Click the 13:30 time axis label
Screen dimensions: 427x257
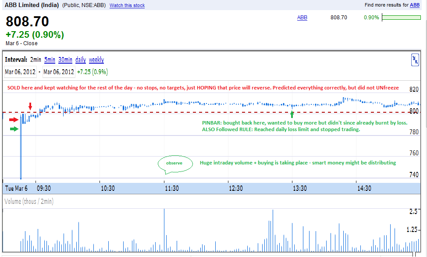pos(300,188)
